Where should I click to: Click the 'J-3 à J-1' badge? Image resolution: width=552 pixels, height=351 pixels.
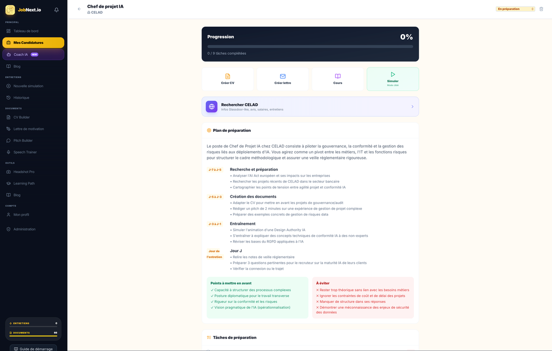click(215, 224)
